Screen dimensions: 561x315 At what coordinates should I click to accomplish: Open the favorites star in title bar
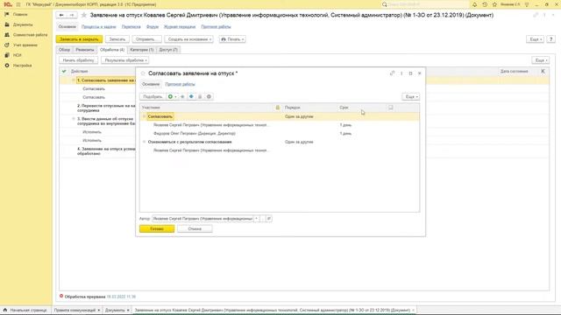pos(494,4)
